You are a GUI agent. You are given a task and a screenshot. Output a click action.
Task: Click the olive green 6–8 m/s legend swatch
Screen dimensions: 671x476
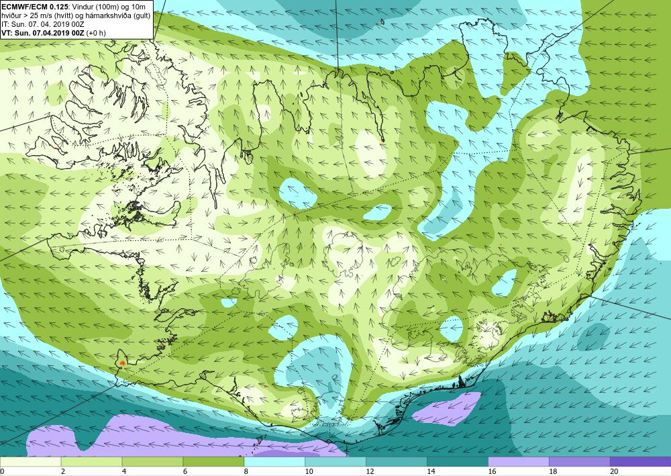click(213, 462)
